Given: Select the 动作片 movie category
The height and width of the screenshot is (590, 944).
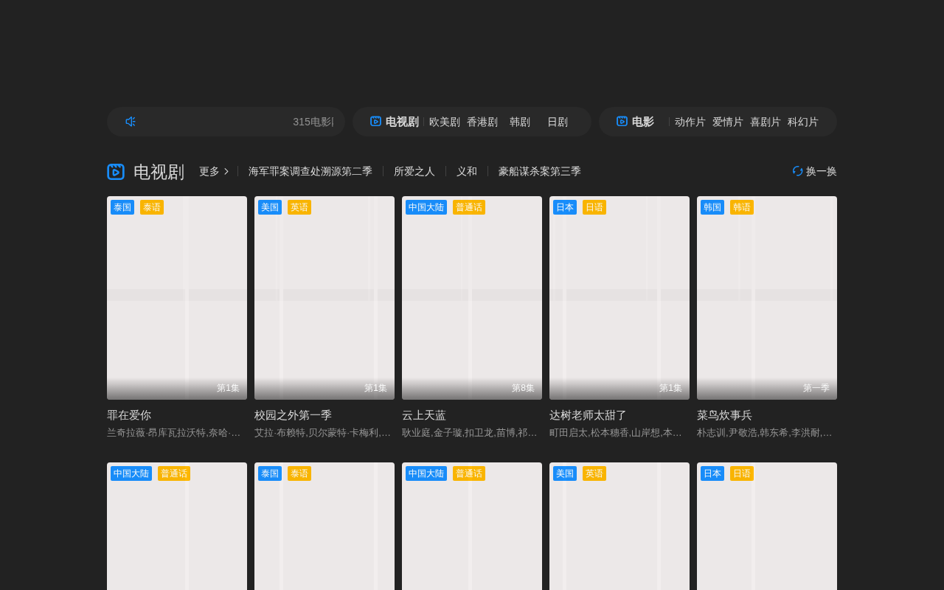Looking at the screenshot, I should [690, 122].
